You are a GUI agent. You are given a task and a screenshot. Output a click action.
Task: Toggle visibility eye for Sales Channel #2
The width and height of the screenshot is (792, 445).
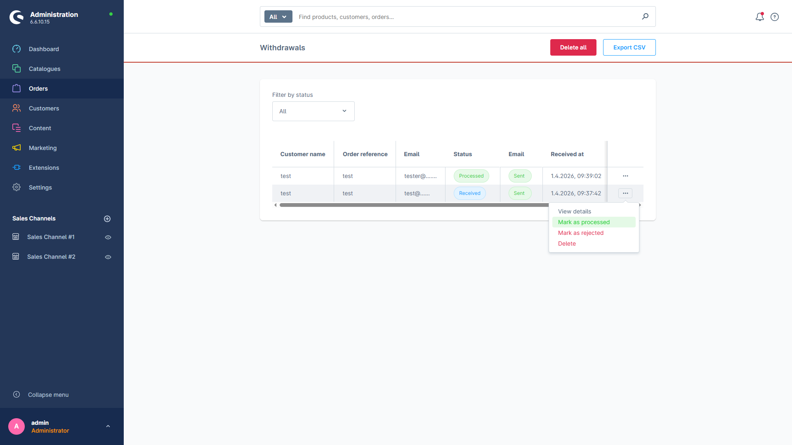tap(108, 257)
